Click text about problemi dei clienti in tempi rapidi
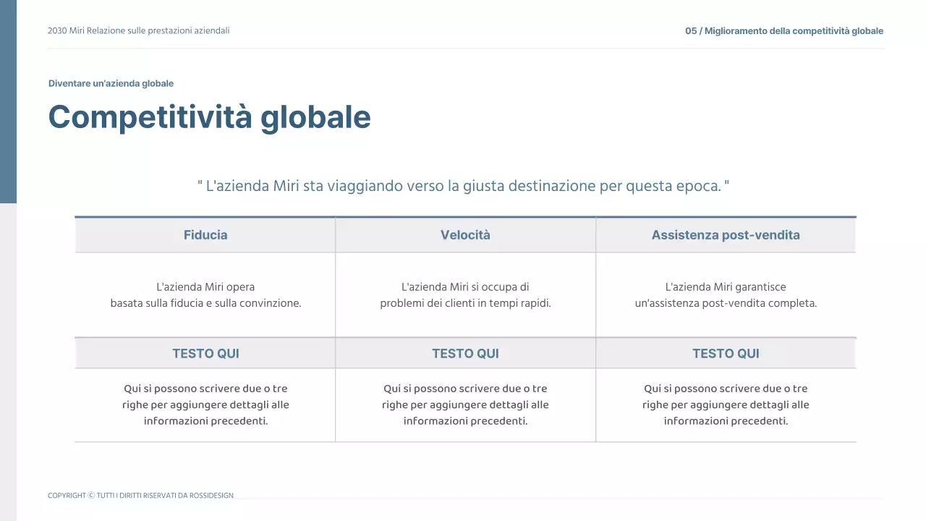The height and width of the screenshot is (521, 926). coord(465,295)
